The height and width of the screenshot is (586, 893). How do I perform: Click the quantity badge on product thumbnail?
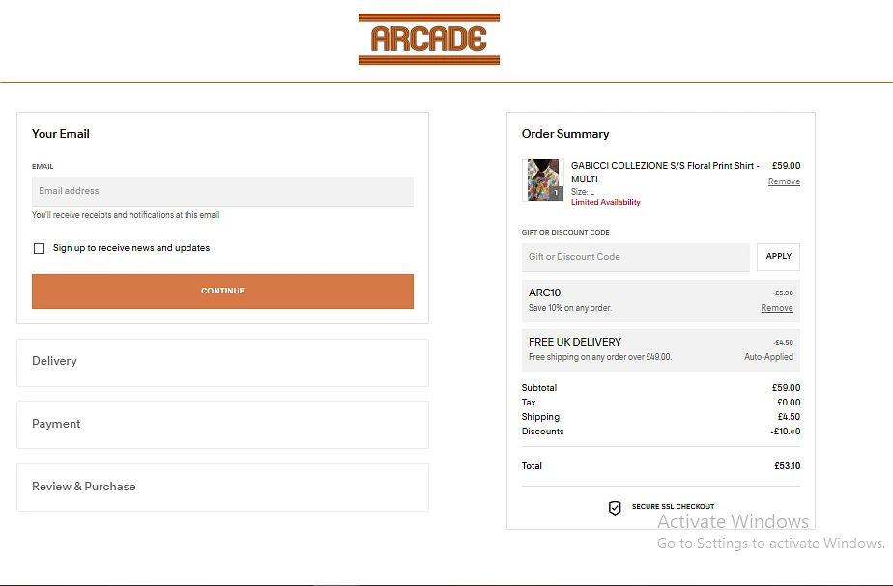(557, 193)
